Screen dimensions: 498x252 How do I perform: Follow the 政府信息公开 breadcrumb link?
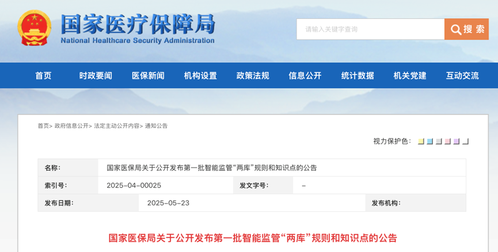point(71,126)
